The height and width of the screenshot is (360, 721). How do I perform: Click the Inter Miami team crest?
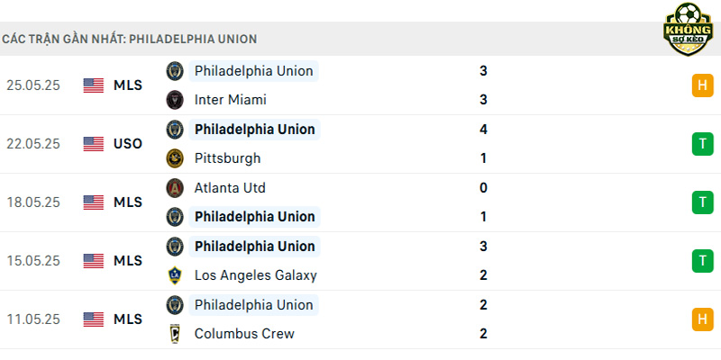point(175,100)
